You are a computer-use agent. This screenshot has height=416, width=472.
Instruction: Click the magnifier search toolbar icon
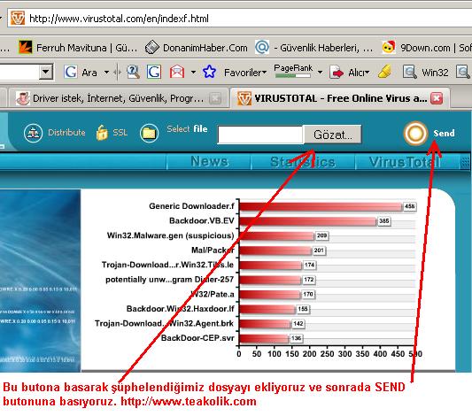click(x=133, y=73)
